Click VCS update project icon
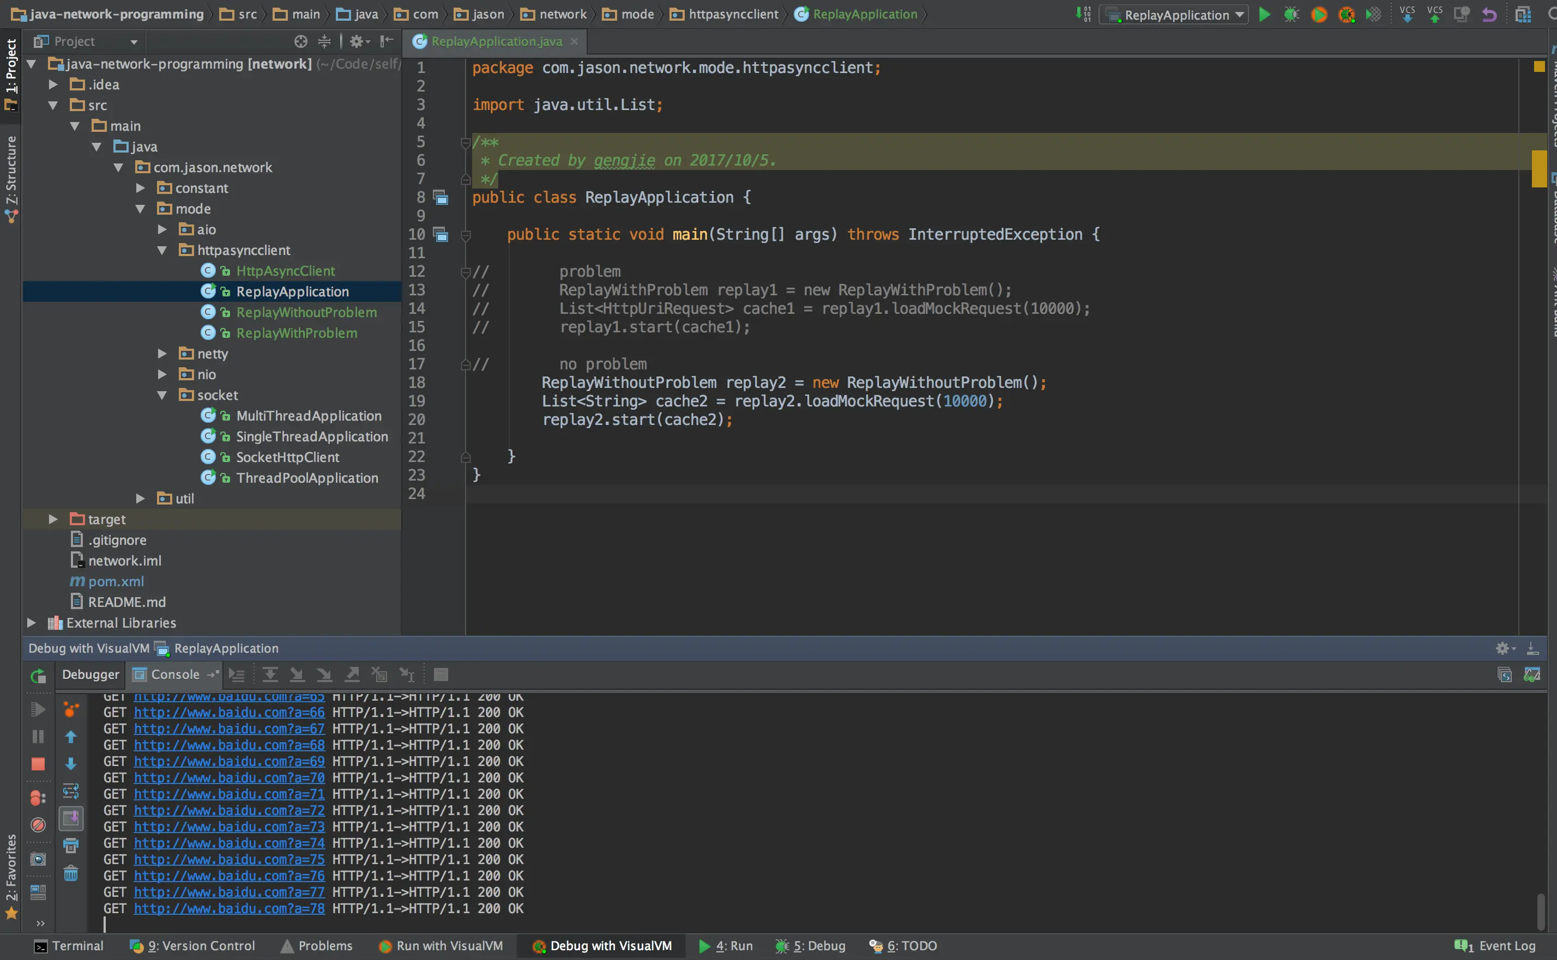The width and height of the screenshot is (1557, 960). click(1407, 14)
